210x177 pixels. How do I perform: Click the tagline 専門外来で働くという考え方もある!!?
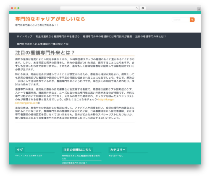tap(37, 25)
